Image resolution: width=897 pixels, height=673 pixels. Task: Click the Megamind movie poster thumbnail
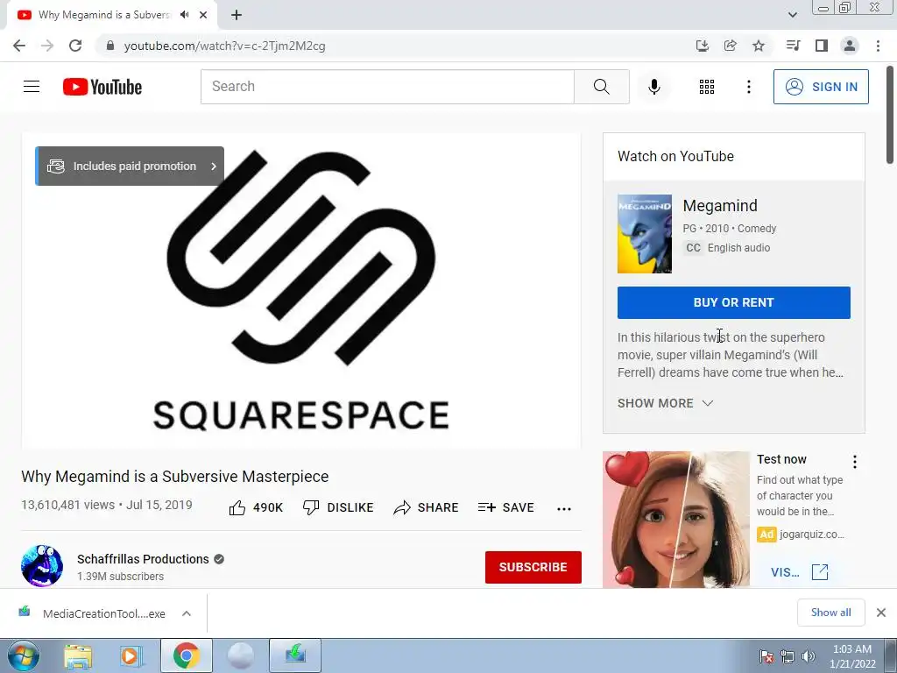(645, 234)
